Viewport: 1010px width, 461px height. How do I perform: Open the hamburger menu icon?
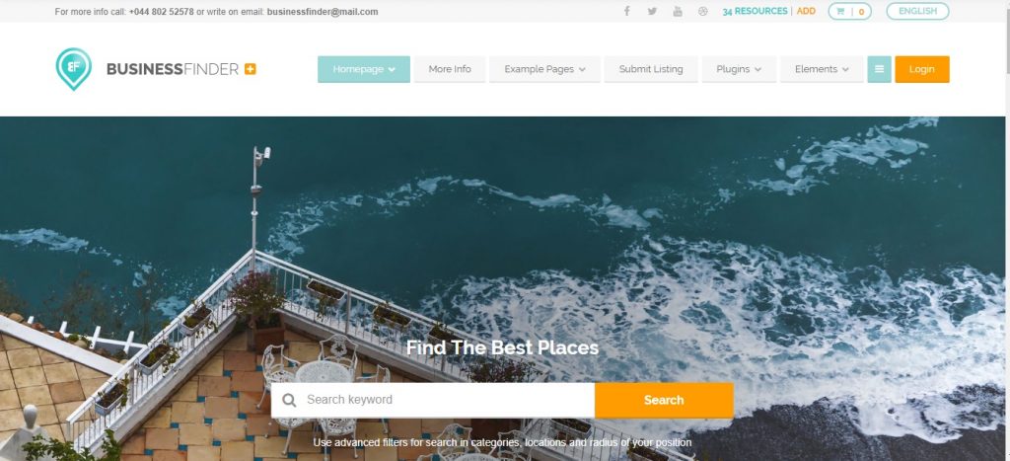[x=879, y=69]
